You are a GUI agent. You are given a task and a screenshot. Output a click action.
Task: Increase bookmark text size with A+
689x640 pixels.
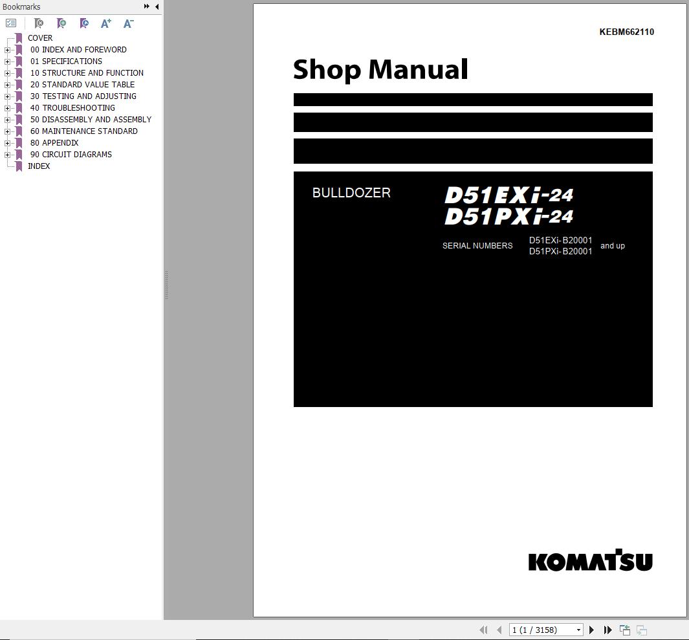(x=105, y=23)
